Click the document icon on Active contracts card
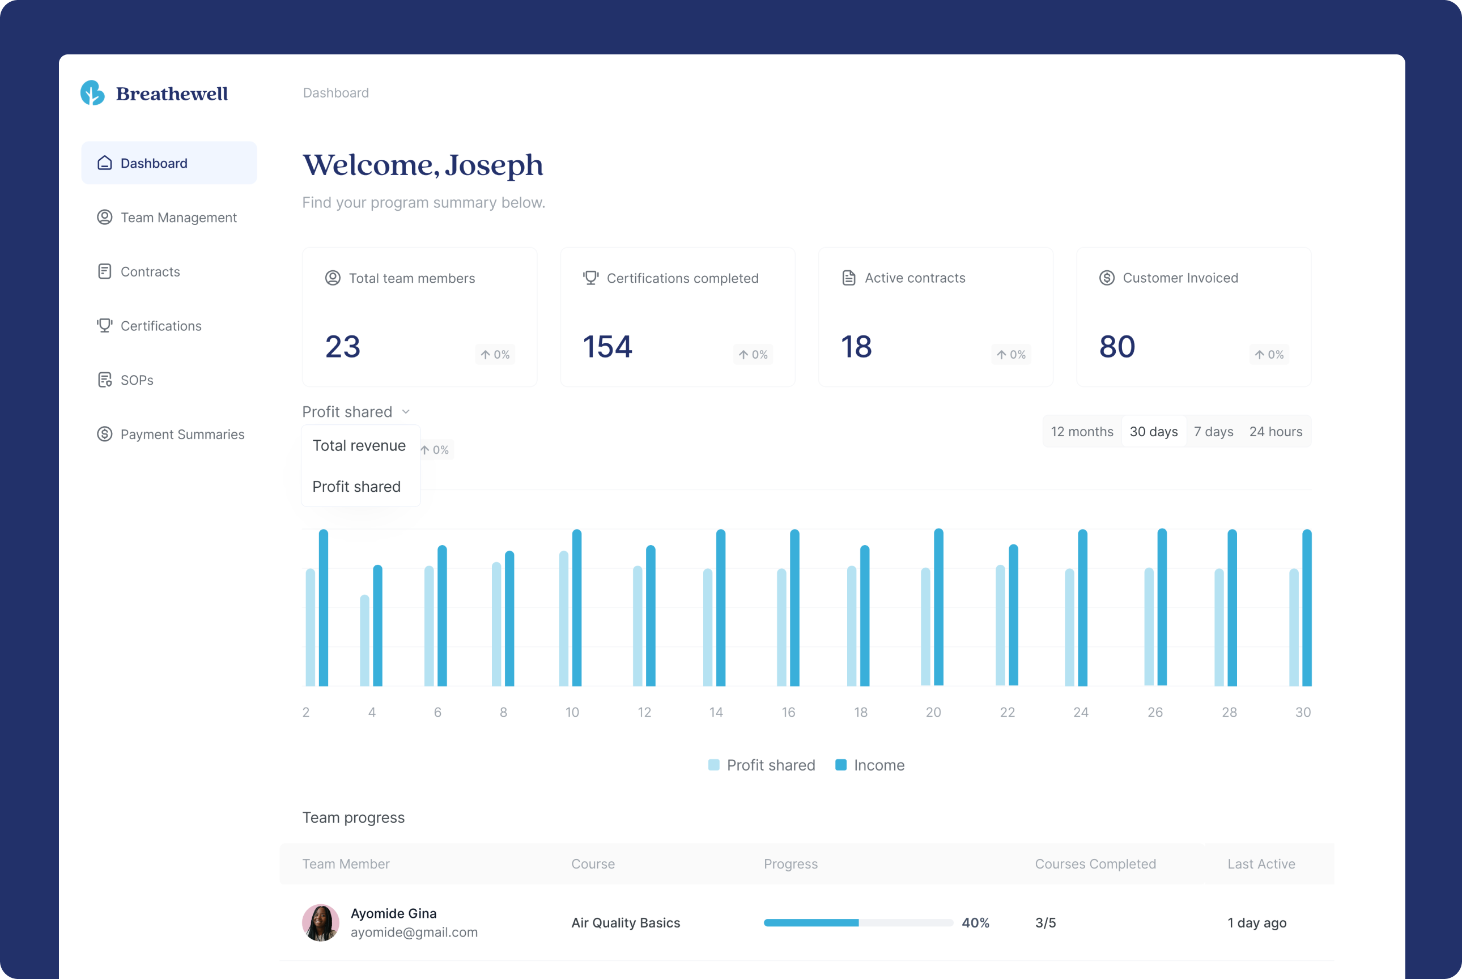This screenshot has height=979, width=1462. (x=849, y=278)
